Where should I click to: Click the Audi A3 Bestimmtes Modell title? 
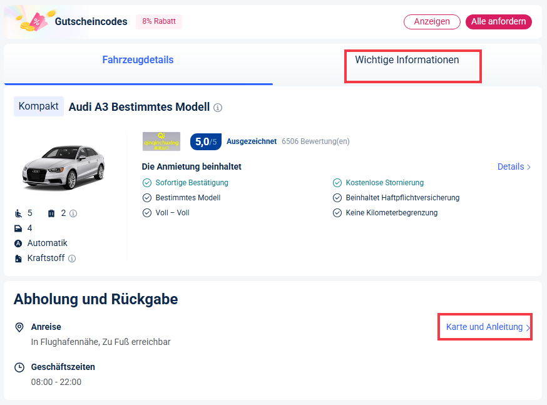coord(139,107)
